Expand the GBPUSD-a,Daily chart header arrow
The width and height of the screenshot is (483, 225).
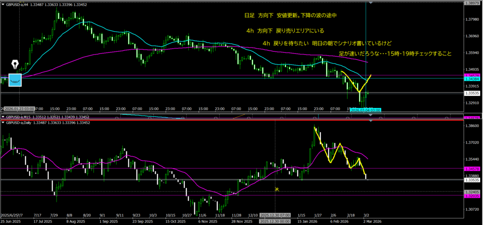pos(3,122)
